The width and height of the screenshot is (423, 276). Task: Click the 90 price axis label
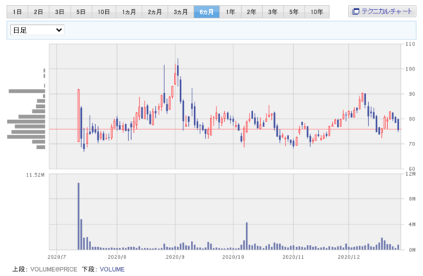pos(412,94)
